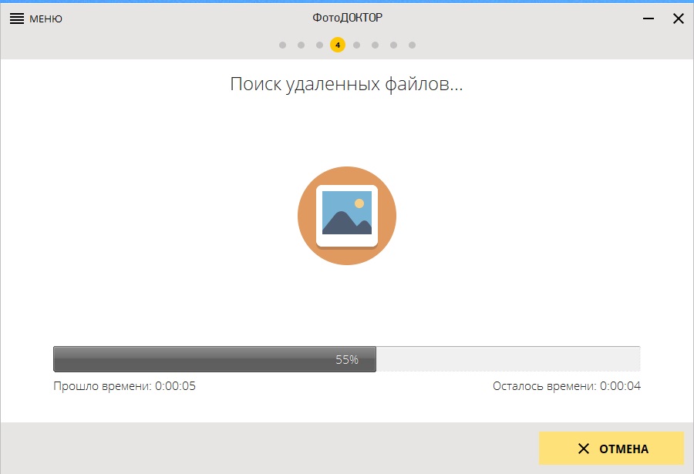Click the hamburger menu icon

coord(17,18)
